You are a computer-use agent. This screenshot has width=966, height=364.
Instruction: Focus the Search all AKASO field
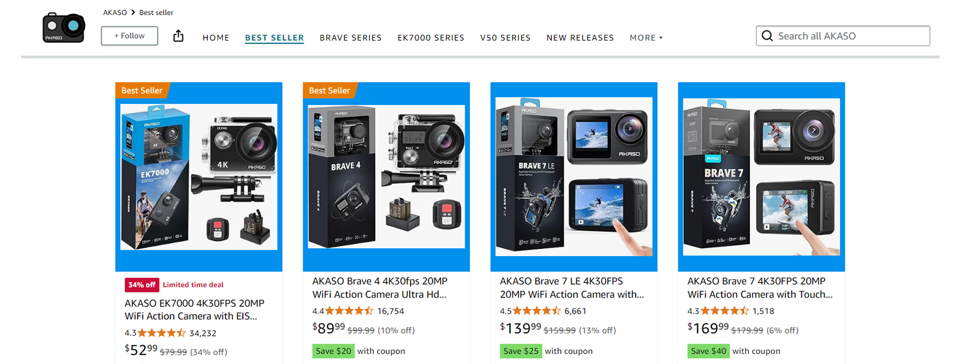pos(842,36)
